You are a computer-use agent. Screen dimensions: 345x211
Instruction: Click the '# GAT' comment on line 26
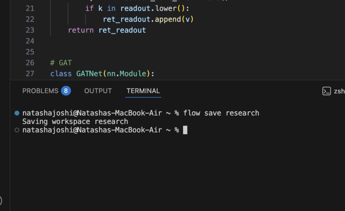[61, 63]
